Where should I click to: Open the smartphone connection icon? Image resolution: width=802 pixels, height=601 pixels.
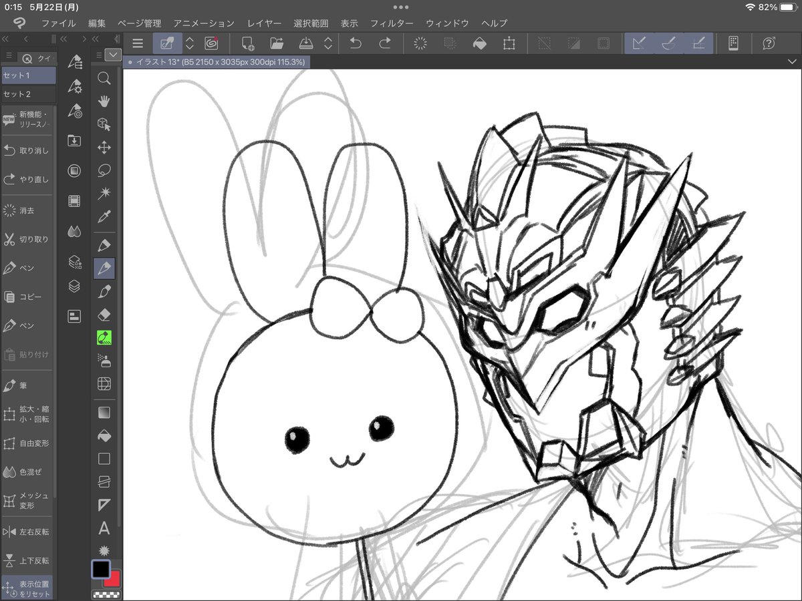click(x=733, y=44)
